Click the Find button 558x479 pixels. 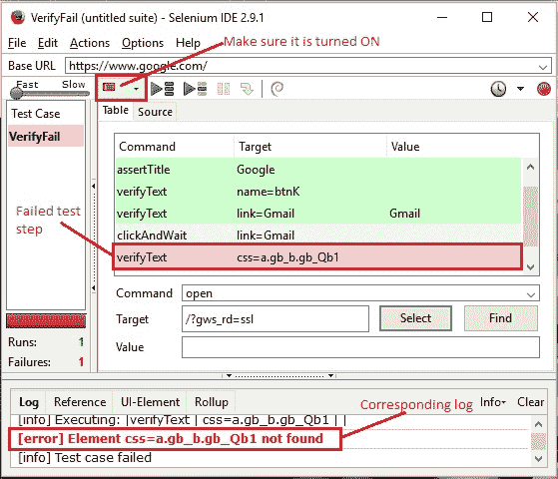[500, 318]
